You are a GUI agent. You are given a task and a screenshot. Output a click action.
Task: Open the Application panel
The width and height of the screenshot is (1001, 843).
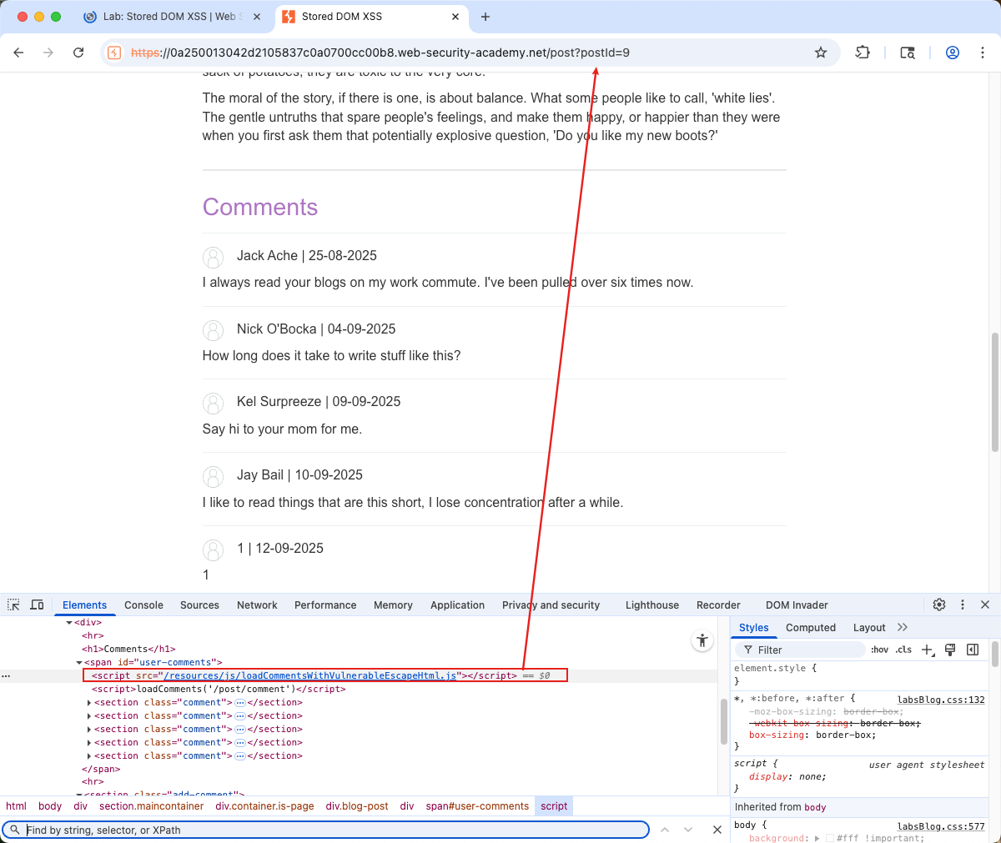coord(457,605)
